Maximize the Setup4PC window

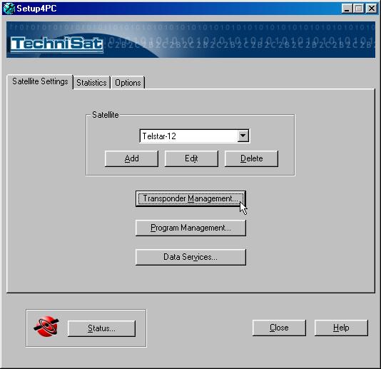(358, 9)
